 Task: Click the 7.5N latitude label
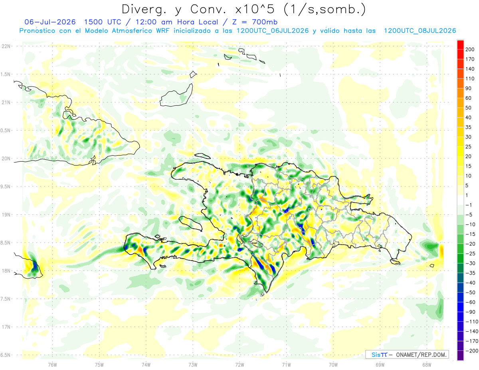[x=6, y=299]
